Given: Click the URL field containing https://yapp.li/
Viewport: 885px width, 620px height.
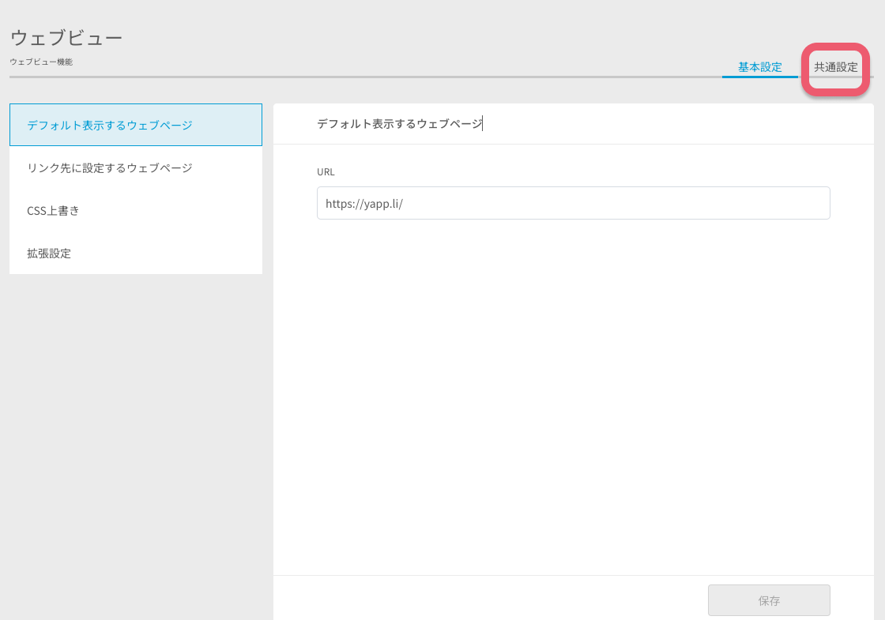Looking at the screenshot, I should [574, 203].
